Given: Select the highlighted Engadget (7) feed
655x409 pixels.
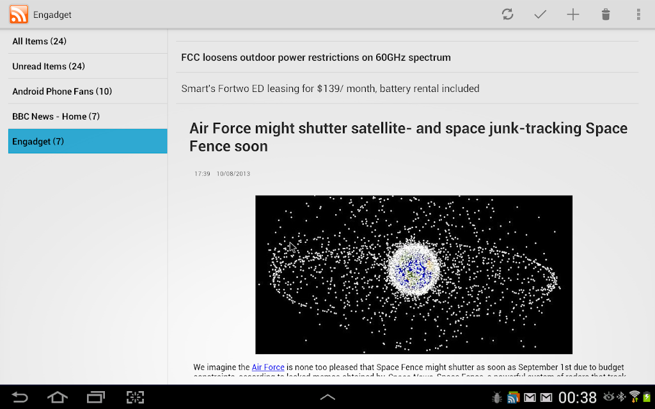Looking at the screenshot, I should pos(88,141).
